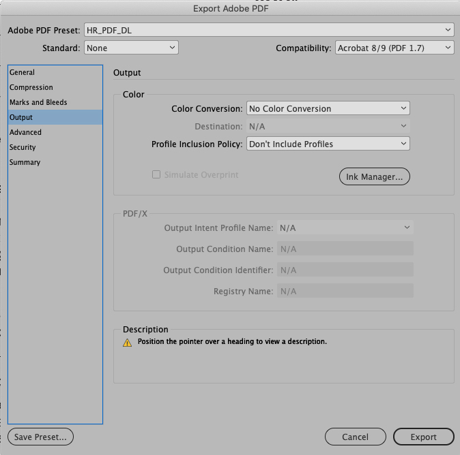
Task: Open the Adobe PDF Preset dropdown
Action: tap(269, 30)
